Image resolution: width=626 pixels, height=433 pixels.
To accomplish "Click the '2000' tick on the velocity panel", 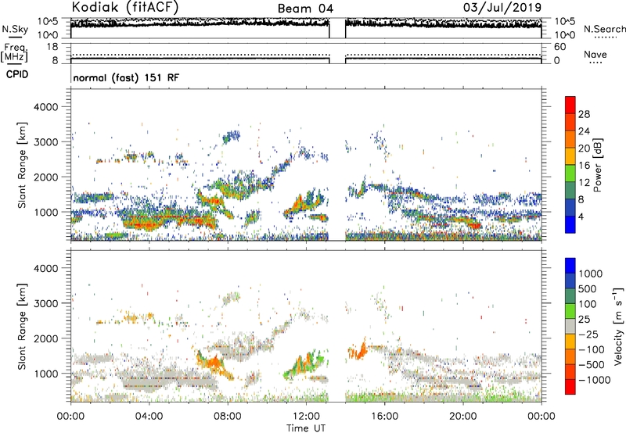I will pos(45,338).
